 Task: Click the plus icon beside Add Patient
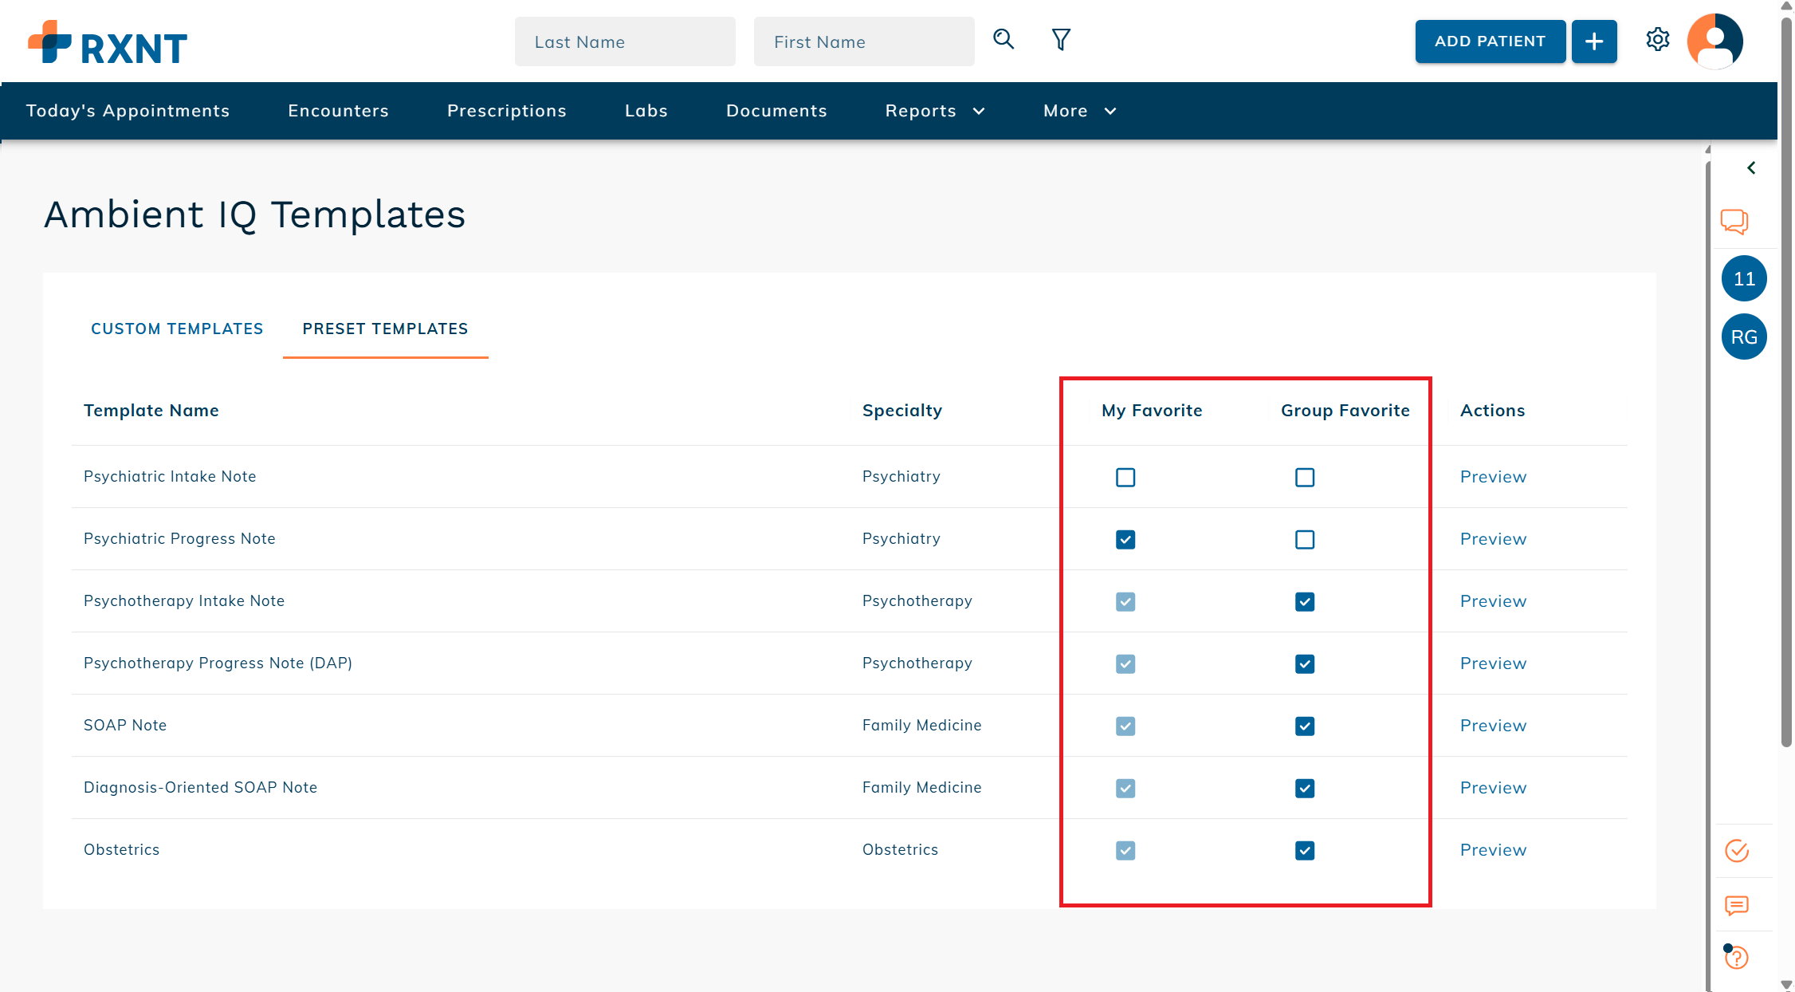(x=1594, y=41)
